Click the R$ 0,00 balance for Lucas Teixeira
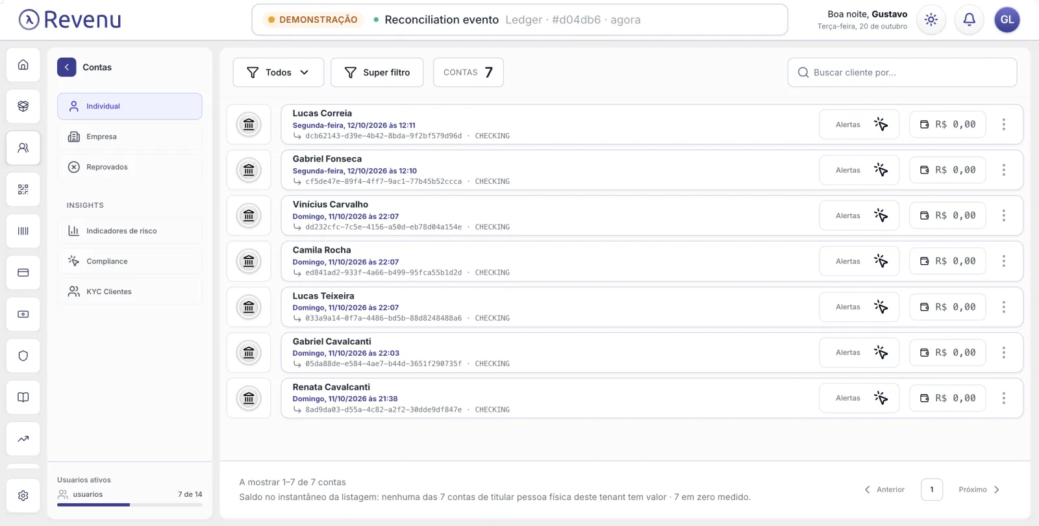The image size is (1039, 526). pos(948,307)
